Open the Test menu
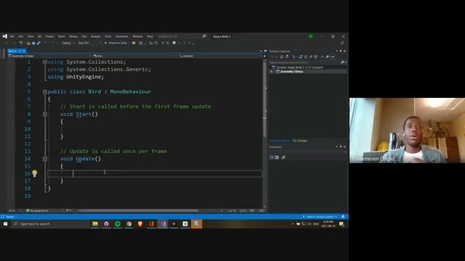Screen dimensions: 465x261 tap(84, 36)
